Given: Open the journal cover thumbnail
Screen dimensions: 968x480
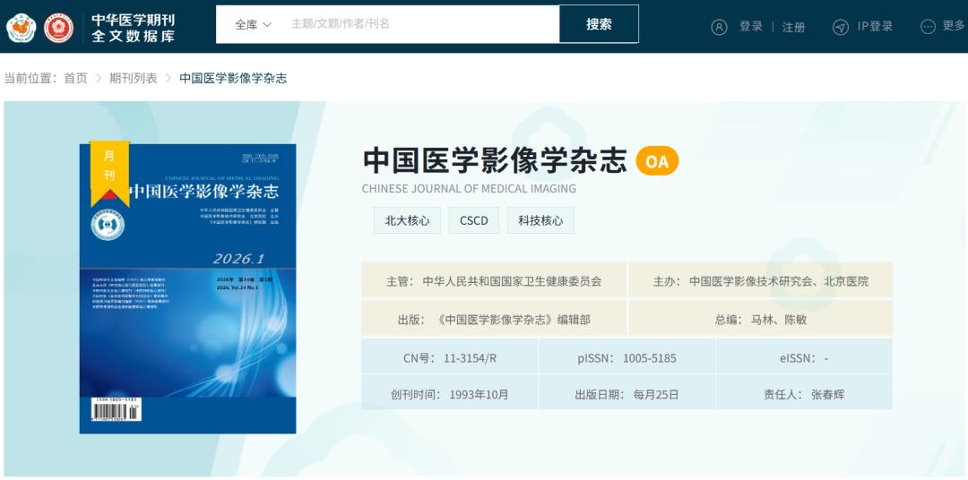Looking at the screenshot, I should [187, 288].
